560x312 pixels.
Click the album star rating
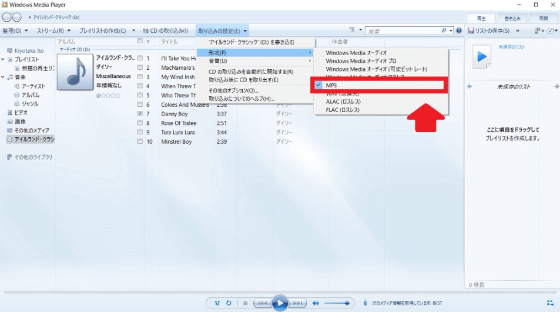108,96
